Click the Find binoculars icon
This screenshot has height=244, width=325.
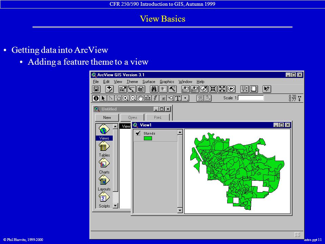point(154,89)
